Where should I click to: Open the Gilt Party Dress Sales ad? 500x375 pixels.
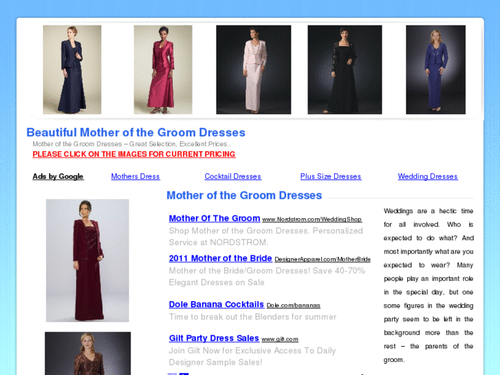click(214, 339)
